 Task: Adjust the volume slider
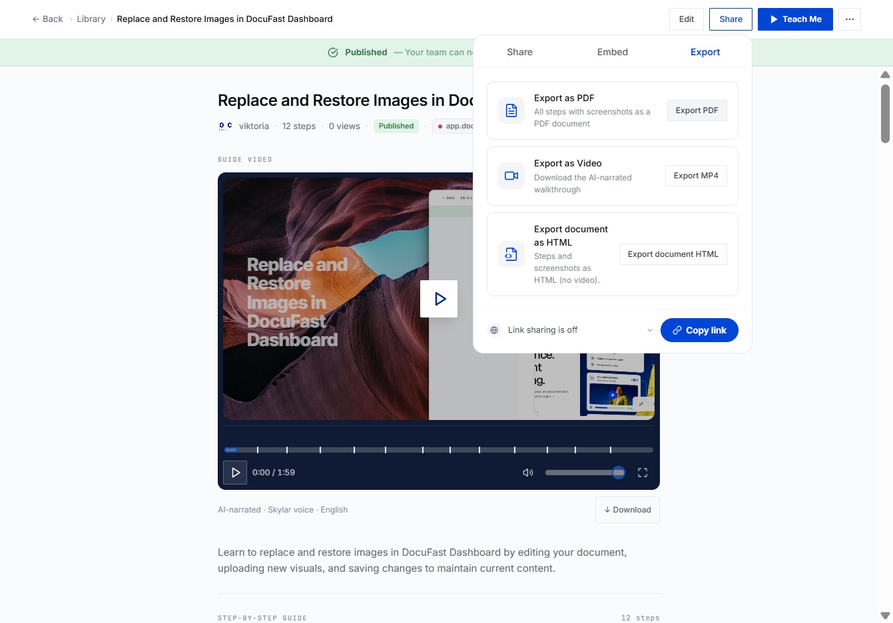(x=585, y=473)
